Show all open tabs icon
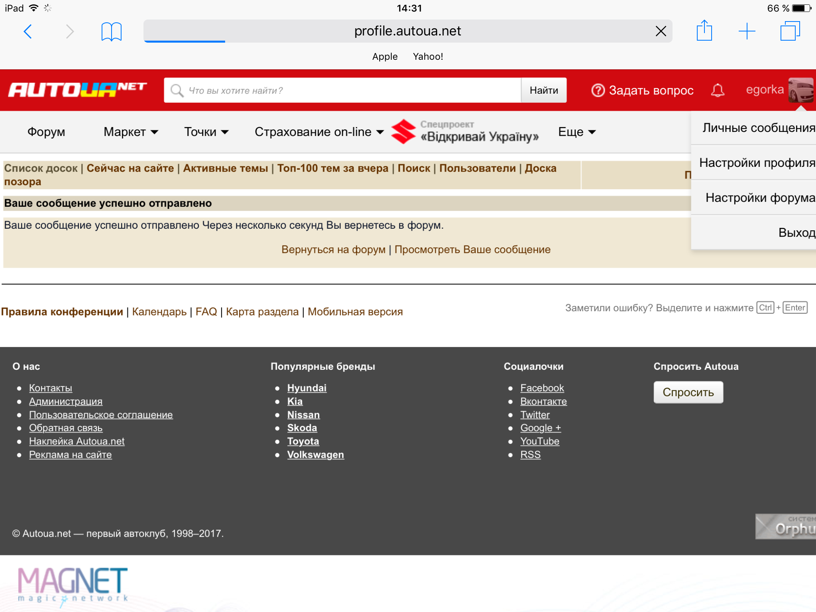This screenshot has width=816, height=612. (790, 31)
